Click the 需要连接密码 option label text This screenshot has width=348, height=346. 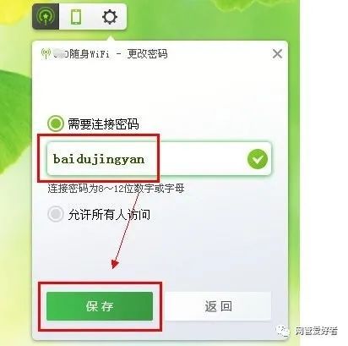[103, 124]
